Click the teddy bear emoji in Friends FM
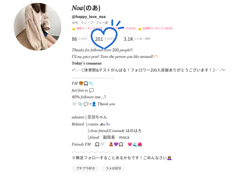 [111, 144]
